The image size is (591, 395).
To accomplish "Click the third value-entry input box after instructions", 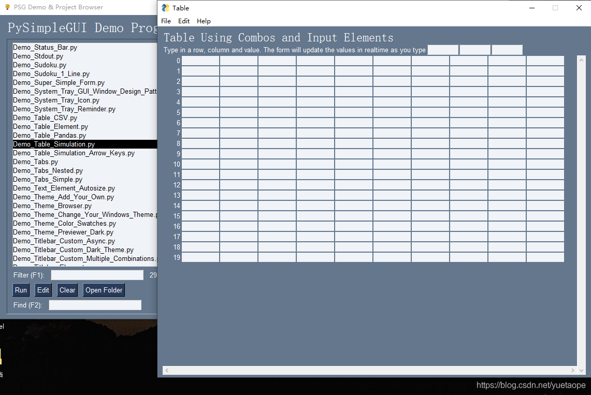I will (507, 50).
